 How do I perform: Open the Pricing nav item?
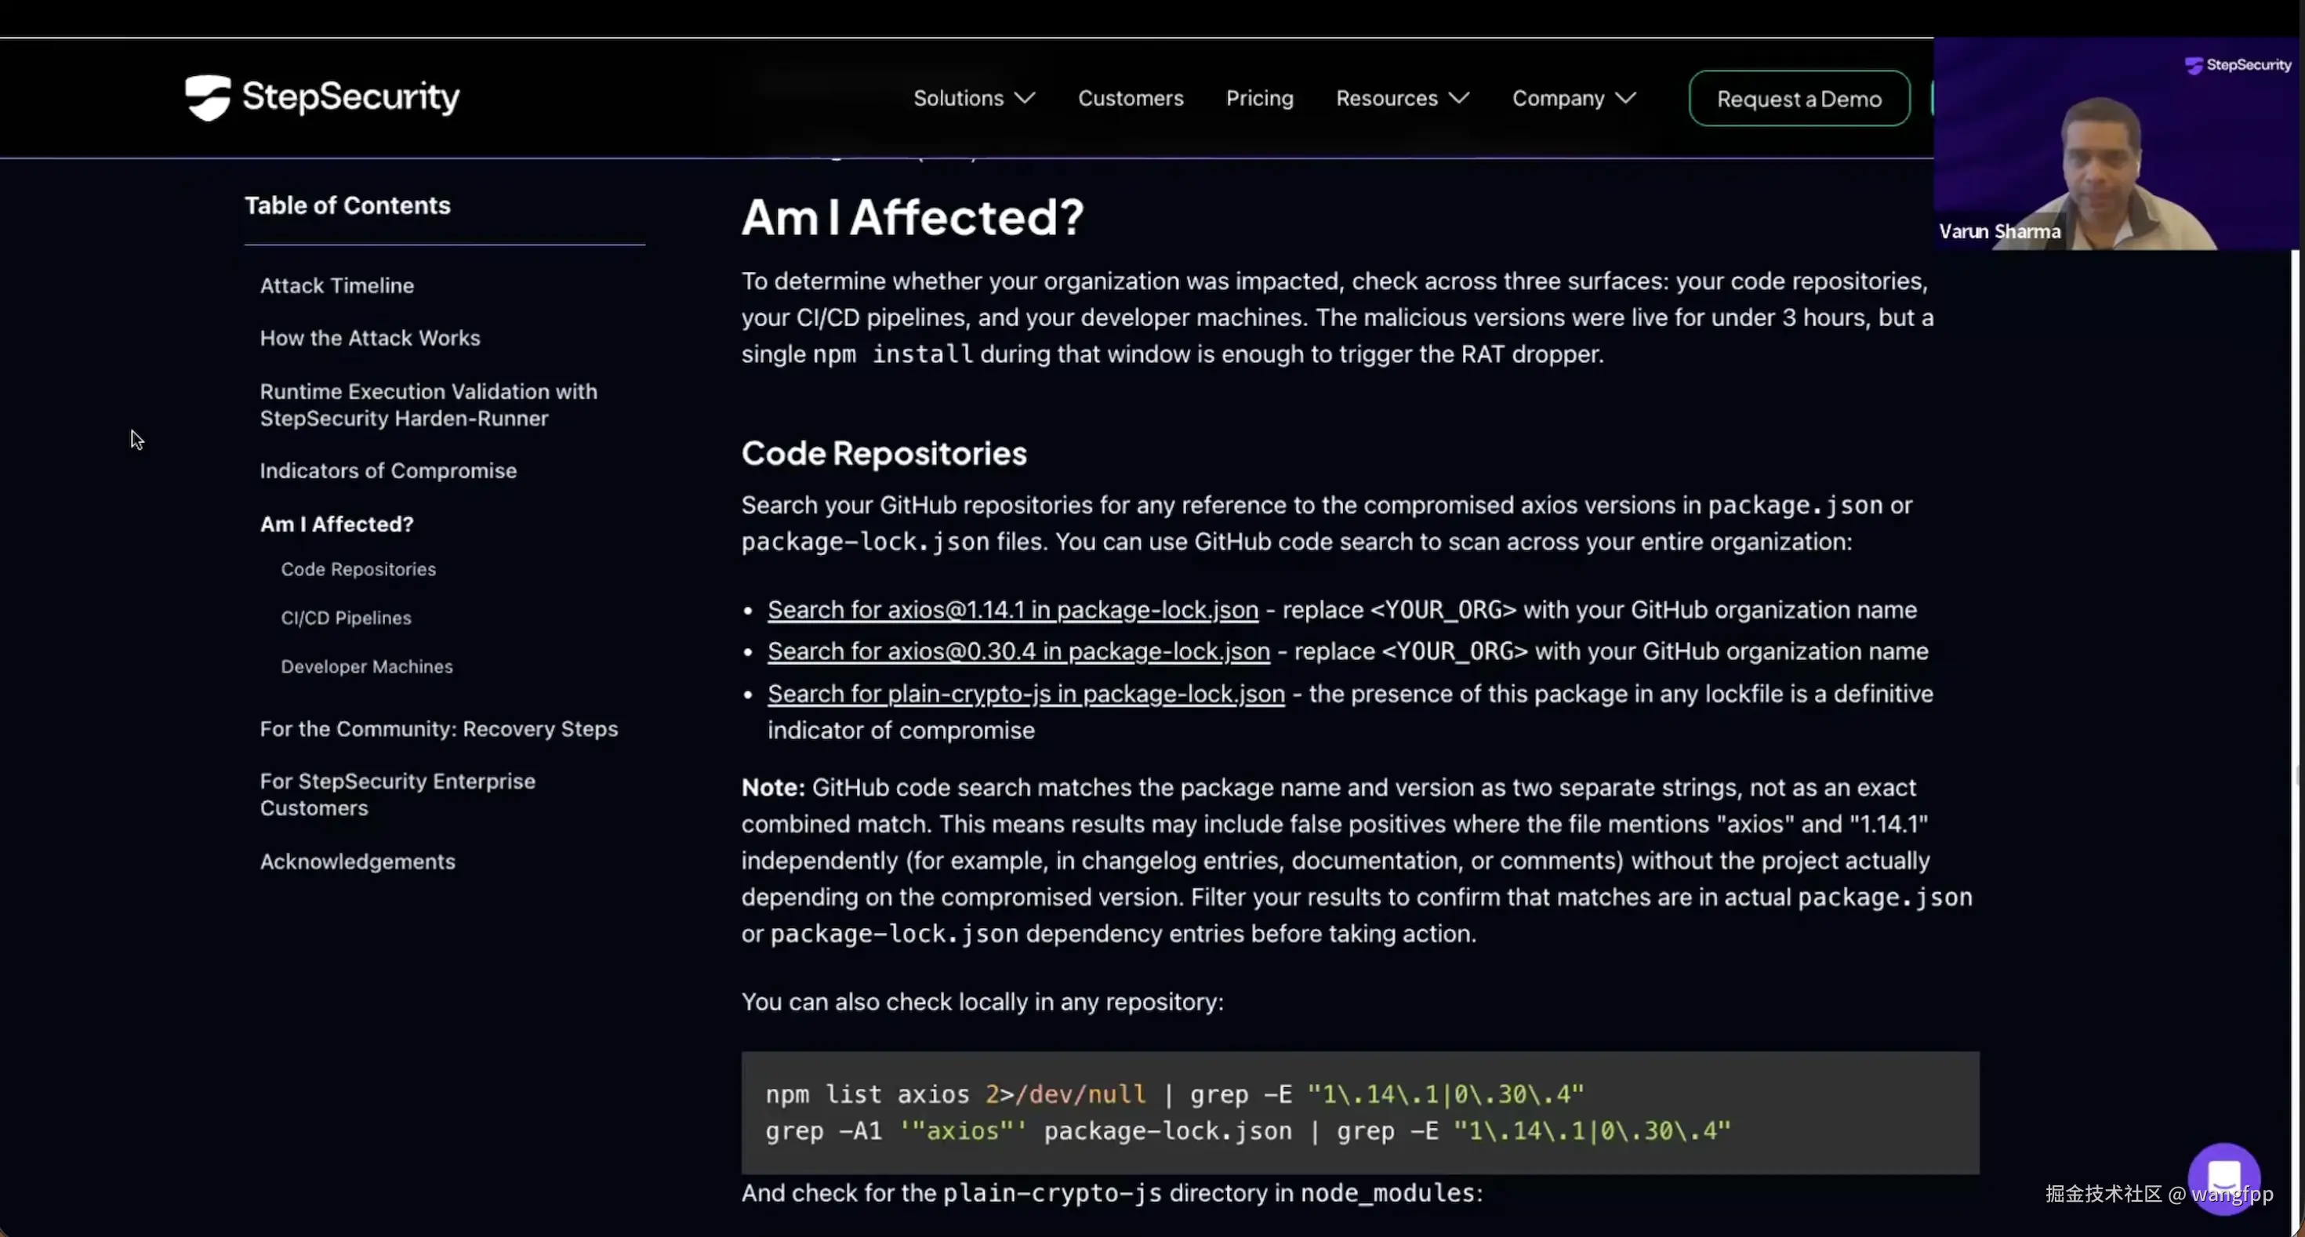pyautogui.click(x=1259, y=99)
